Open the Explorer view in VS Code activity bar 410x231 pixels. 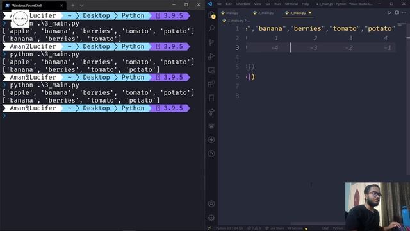pos(211,15)
